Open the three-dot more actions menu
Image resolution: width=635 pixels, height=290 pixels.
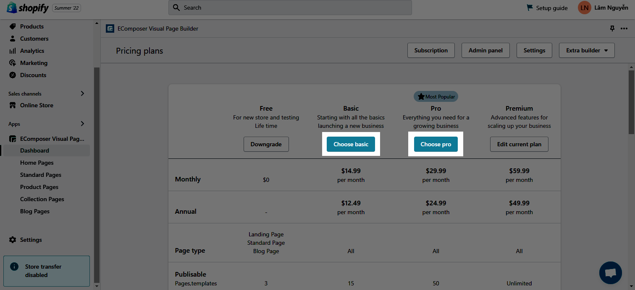point(624,28)
